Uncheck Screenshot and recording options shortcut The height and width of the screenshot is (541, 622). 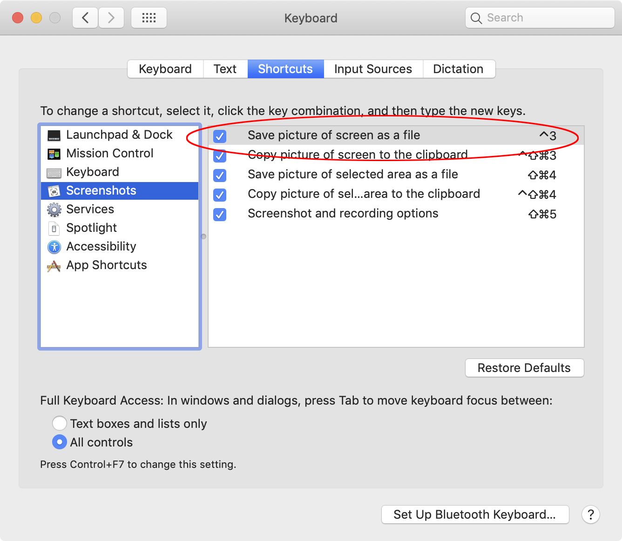[219, 214]
